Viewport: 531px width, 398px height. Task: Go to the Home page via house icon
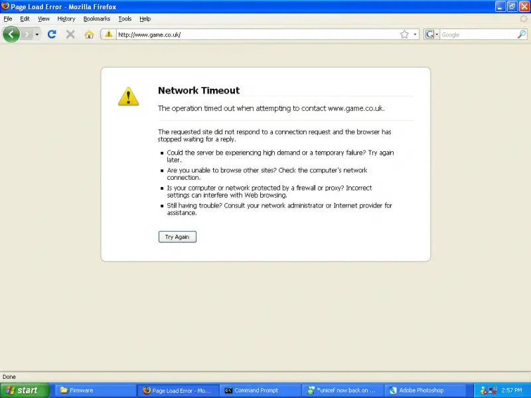89,34
